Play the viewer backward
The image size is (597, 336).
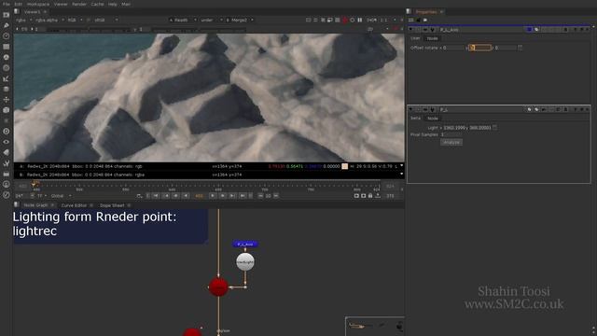pyautogui.click(x=186, y=195)
